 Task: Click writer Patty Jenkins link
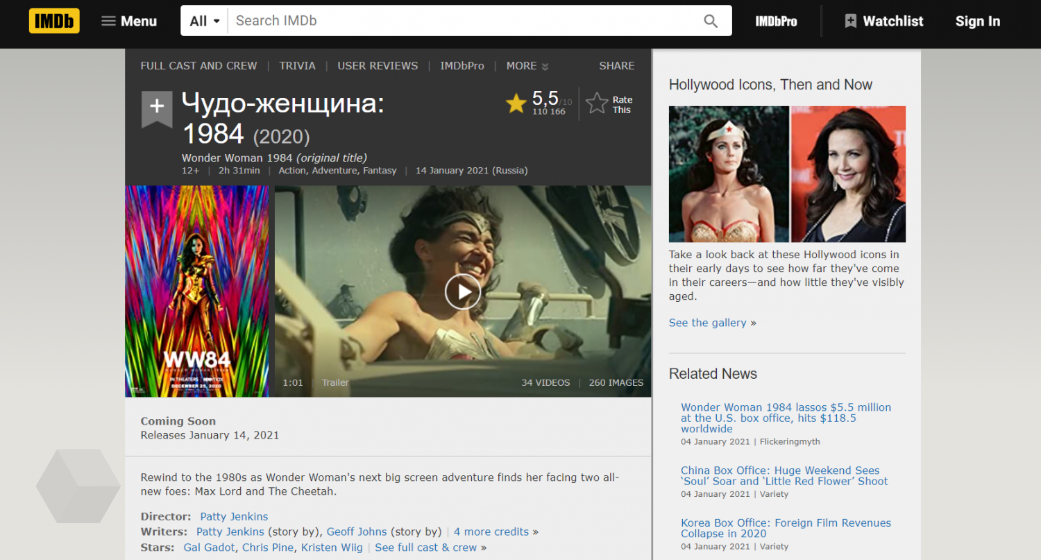230,532
